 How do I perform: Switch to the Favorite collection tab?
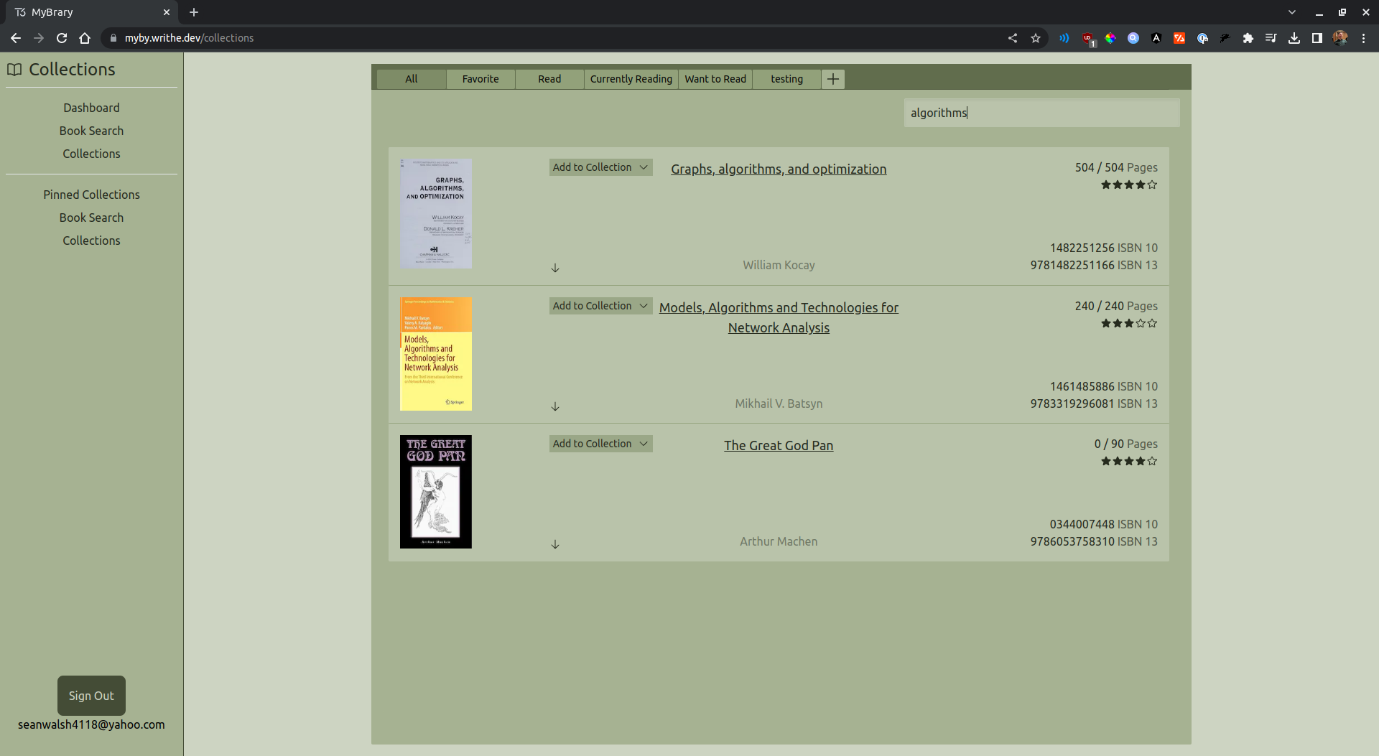click(480, 79)
